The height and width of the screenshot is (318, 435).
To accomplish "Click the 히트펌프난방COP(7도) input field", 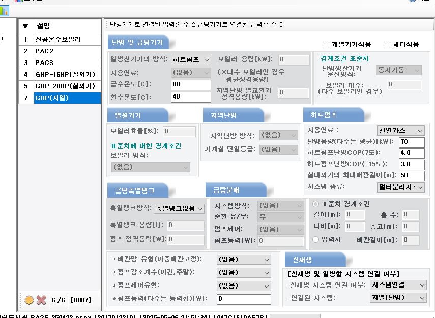I will (412, 153).
